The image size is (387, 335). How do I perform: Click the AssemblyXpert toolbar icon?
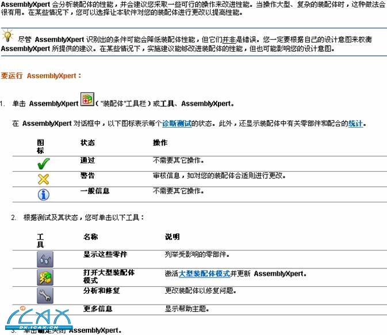pos(87,99)
